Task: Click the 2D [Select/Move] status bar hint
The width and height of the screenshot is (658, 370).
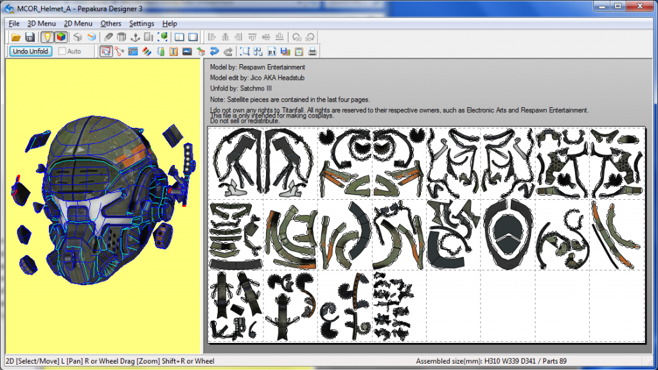Action: tap(110, 361)
